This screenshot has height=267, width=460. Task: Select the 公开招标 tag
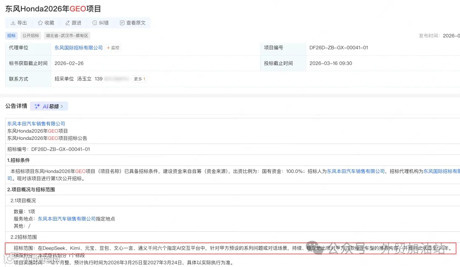31,36
